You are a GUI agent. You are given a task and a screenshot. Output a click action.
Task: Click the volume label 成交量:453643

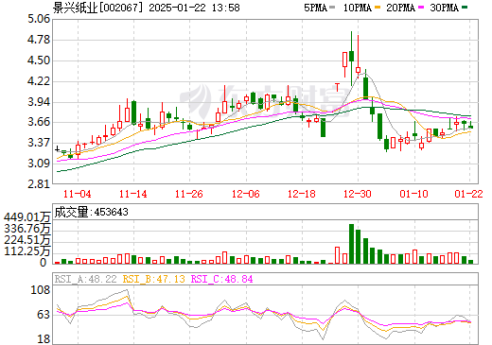pos(92,212)
